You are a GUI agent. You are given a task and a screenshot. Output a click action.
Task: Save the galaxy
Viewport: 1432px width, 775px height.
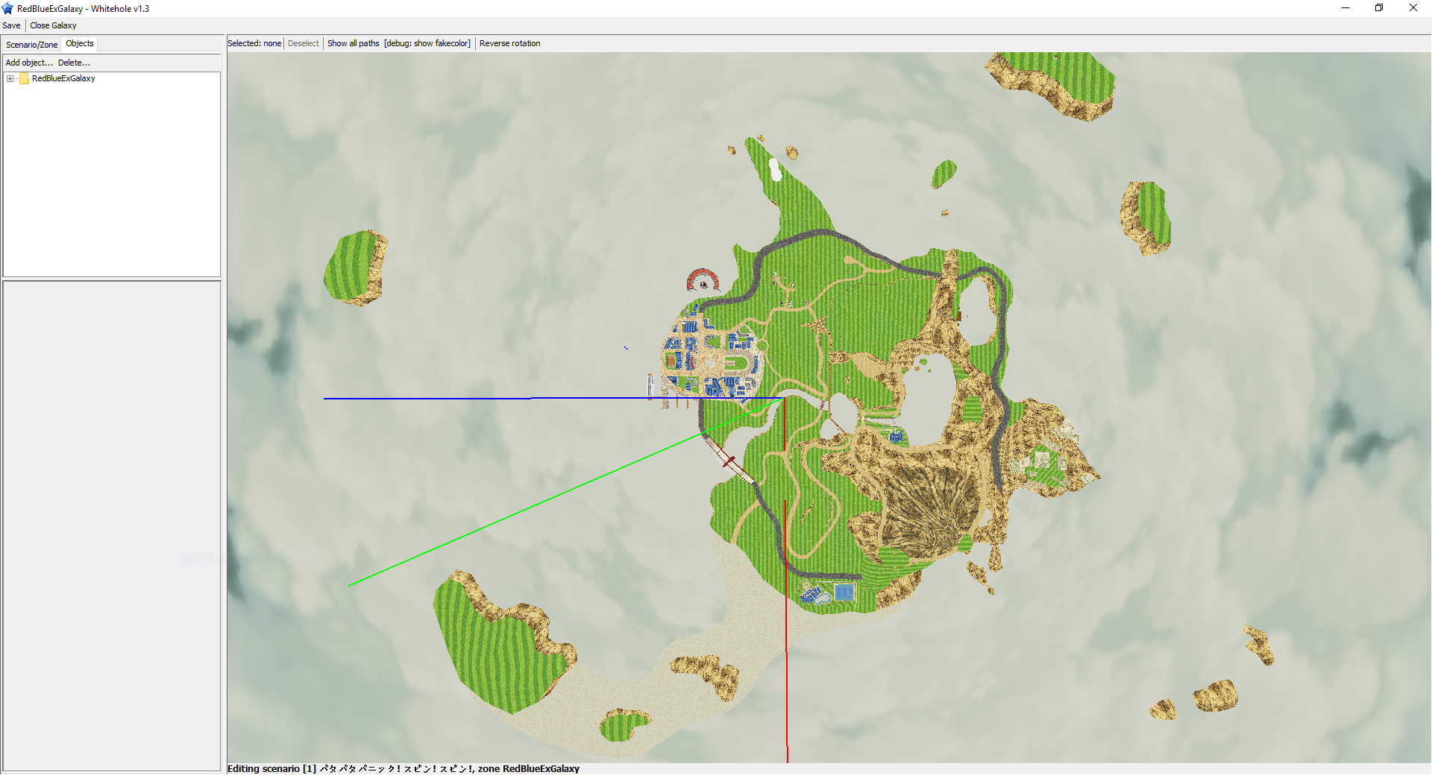pyautogui.click(x=11, y=25)
